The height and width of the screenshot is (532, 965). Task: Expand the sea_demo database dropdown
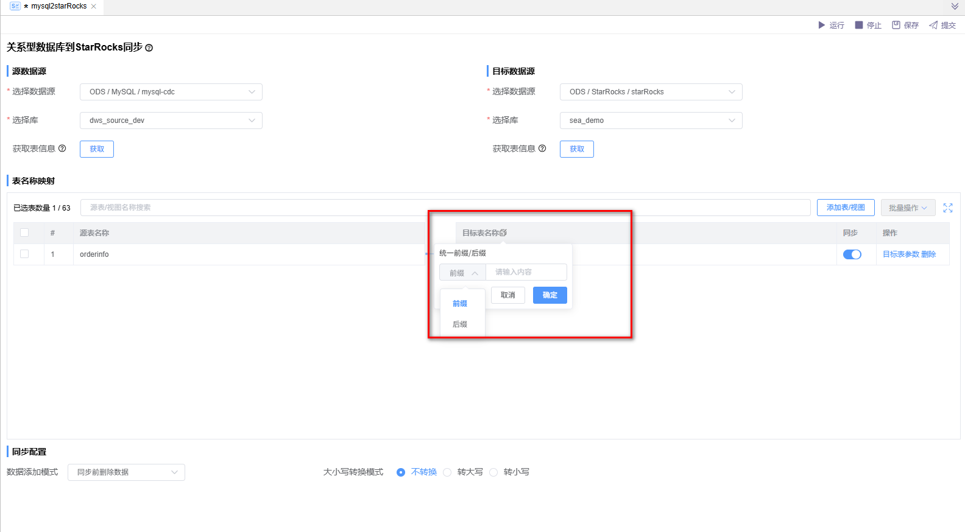[x=651, y=121]
